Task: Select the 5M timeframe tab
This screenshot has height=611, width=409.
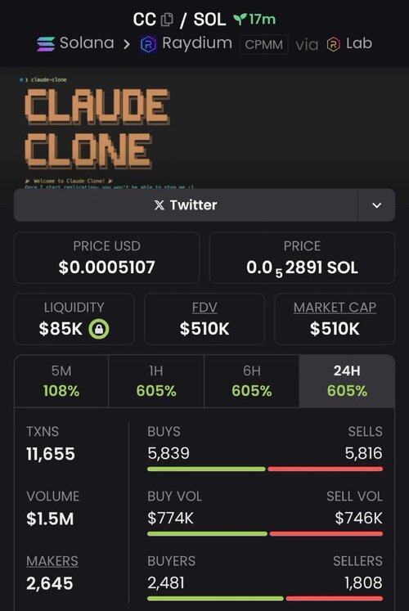Action: pos(61,381)
